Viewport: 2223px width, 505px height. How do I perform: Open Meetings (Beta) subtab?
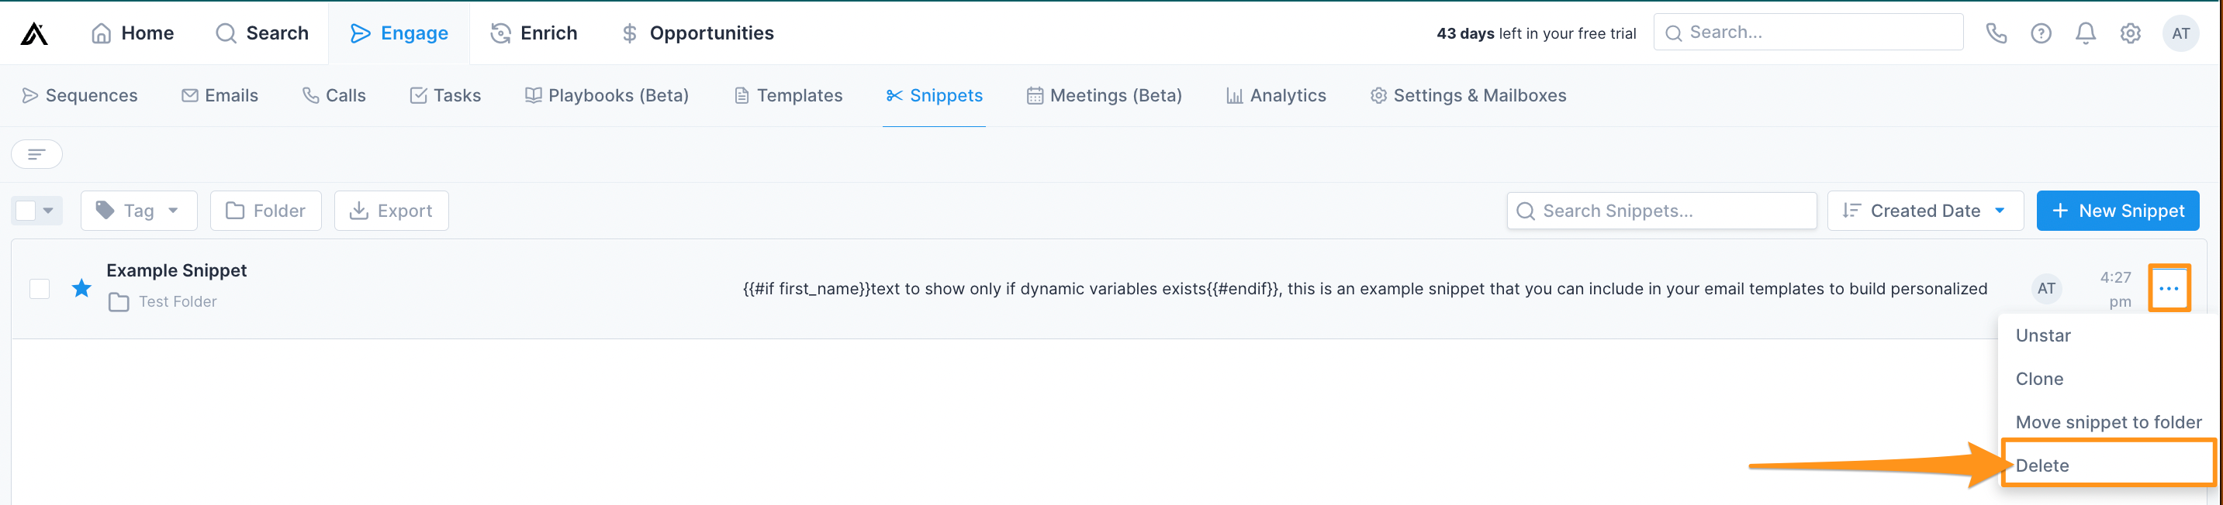click(x=1105, y=96)
